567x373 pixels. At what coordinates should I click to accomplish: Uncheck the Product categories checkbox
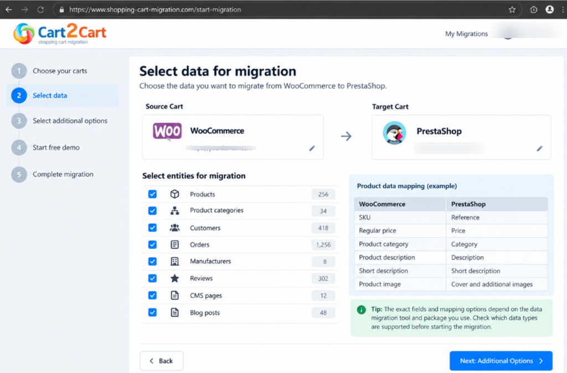[153, 210]
